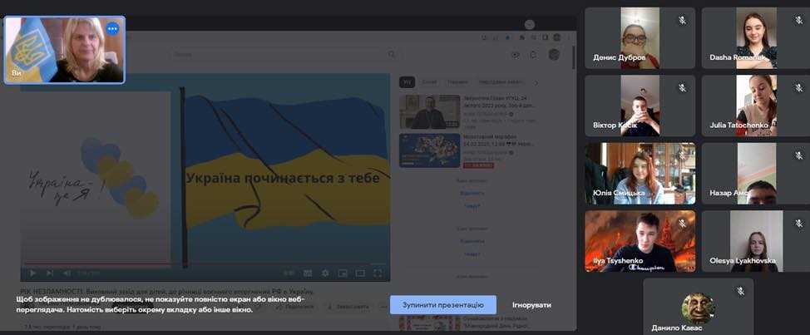Click the 'Ігнорувати' button

coord(531,305)
